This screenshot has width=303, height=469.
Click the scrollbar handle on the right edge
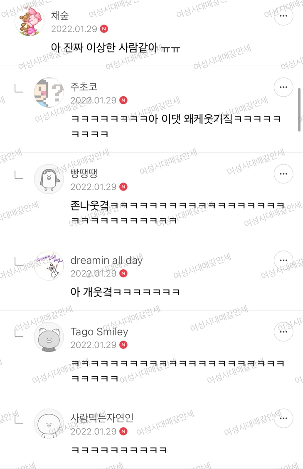point(299,110)
